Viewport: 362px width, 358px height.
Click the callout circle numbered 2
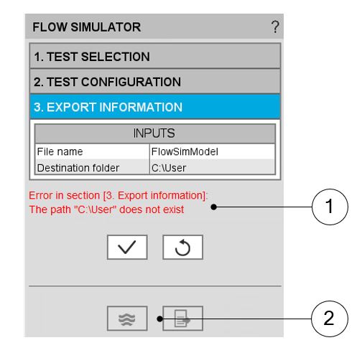[x=330, y=319]
